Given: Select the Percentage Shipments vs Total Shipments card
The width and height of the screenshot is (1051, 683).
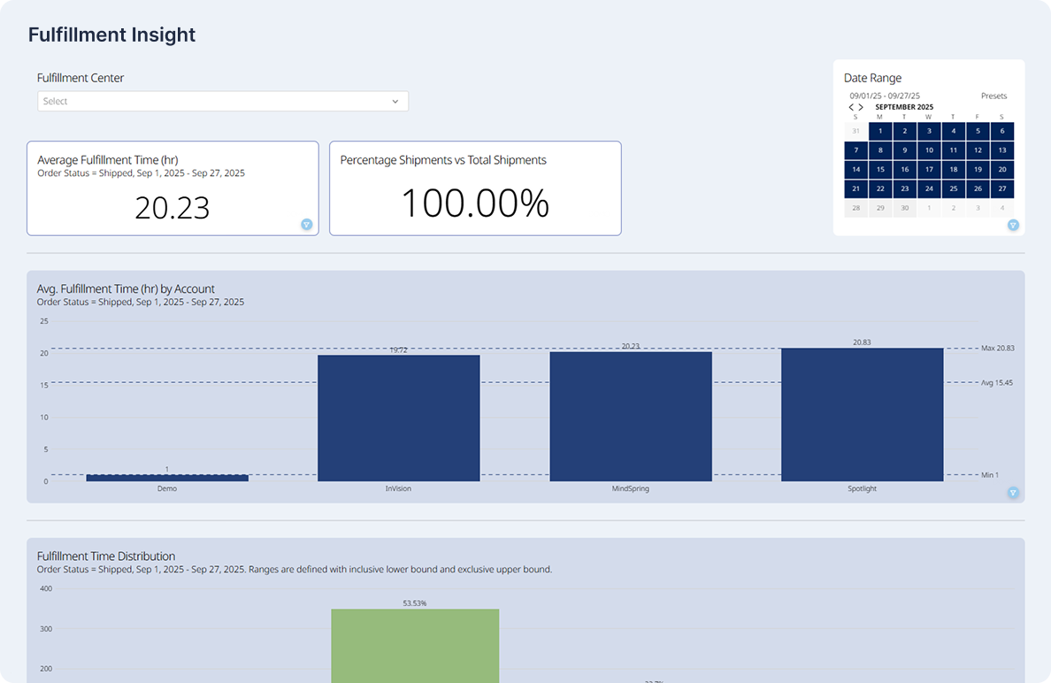Looking at the screenshot, I should pyautogui.click(x=475, y=188).
